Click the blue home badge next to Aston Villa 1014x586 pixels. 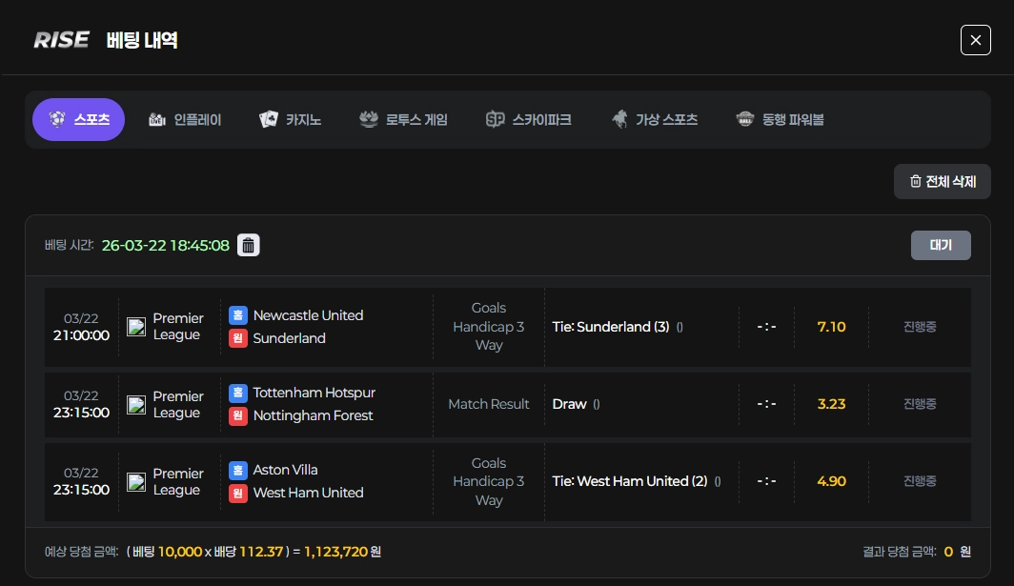click(x=238, y=470)
